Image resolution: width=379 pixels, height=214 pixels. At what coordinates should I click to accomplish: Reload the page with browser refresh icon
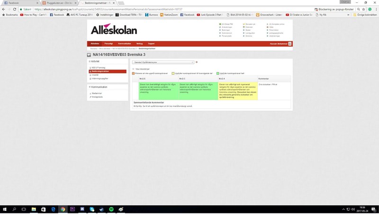(x=17, y=9)
